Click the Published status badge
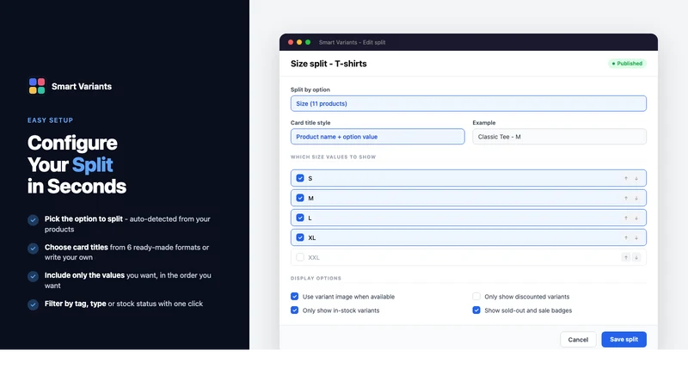The width and height of the screenshot is (688, 387). [x=627, y=64]
